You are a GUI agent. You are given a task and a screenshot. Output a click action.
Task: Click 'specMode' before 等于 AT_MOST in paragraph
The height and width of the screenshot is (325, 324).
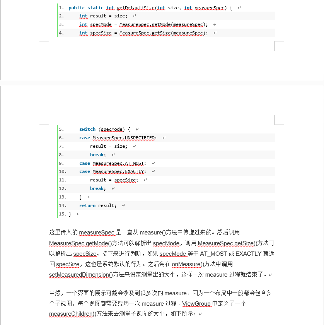(172, 254)
